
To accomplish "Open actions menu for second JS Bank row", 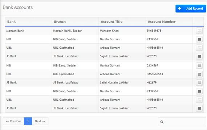I will pos(199,83).
